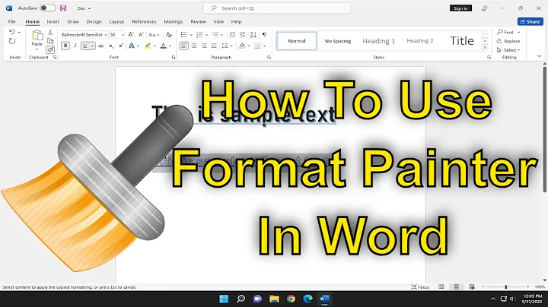Screen dimensions: 548x307
Task: Clear all formatting icon
Action: (169, 34)
